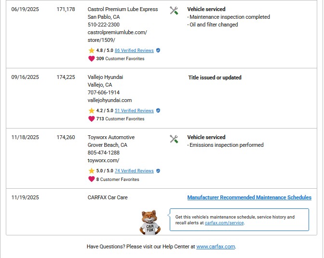
Task: Click heart icon next to 713 Customer Favorites
Action: tap(91, 119)
